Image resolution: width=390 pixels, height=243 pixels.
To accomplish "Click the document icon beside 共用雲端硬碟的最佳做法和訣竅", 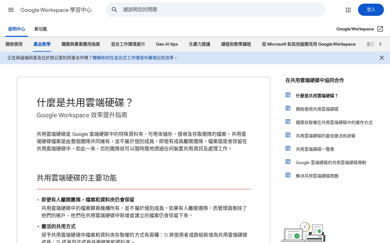I will tap(288, 135).
